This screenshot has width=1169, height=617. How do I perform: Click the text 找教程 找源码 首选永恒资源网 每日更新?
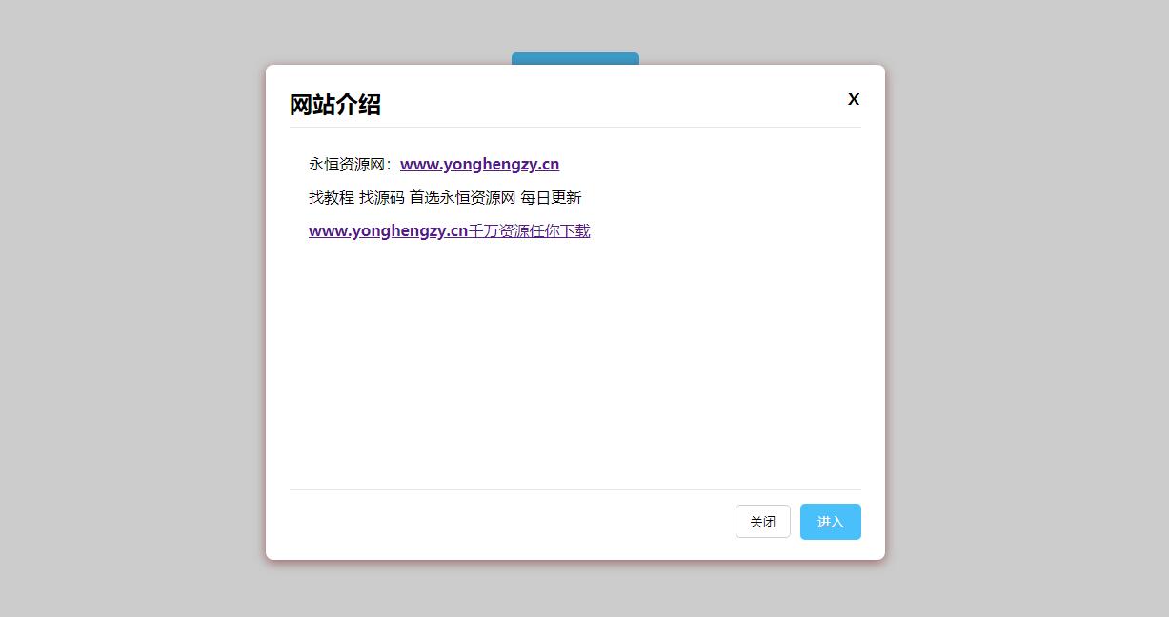[445, 197]
